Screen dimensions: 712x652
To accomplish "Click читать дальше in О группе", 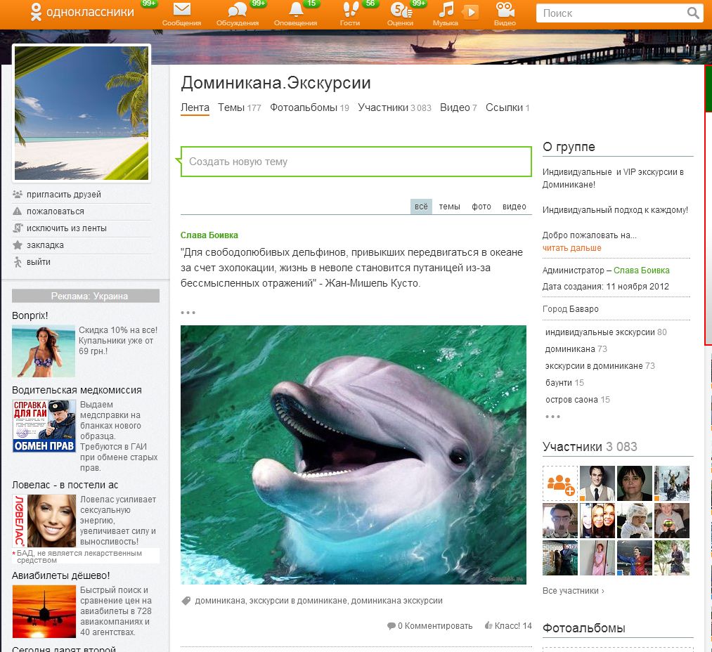I will click(571, 248).
